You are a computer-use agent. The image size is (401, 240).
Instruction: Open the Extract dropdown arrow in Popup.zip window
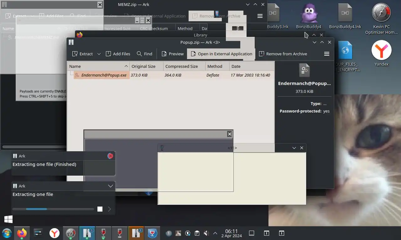[x=99, y=54]
